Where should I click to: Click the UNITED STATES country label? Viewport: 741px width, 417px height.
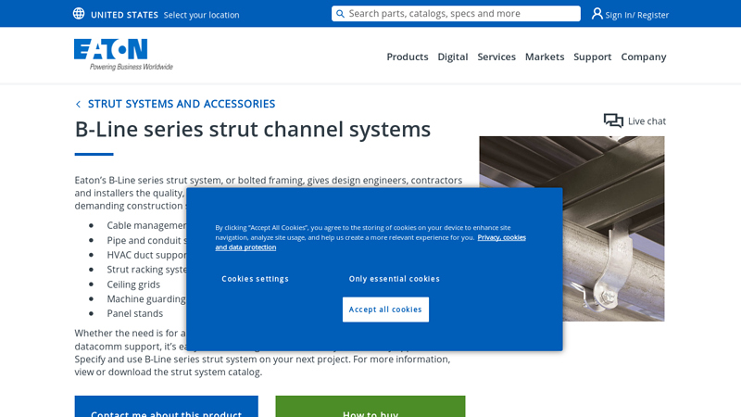124,15
